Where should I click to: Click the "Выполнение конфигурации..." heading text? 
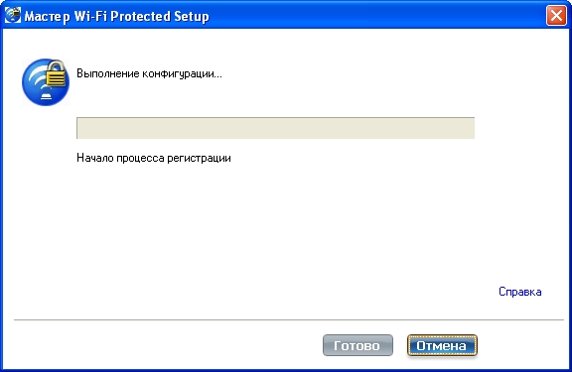[x=149, y=74]
